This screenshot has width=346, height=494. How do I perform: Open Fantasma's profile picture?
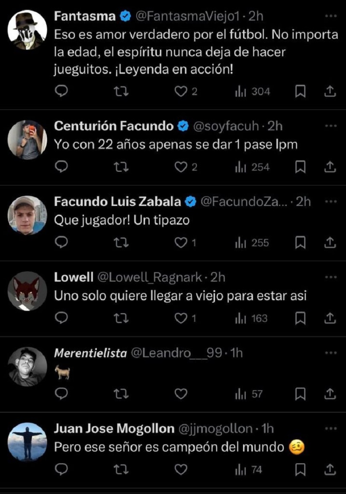(x=28, y=29)
